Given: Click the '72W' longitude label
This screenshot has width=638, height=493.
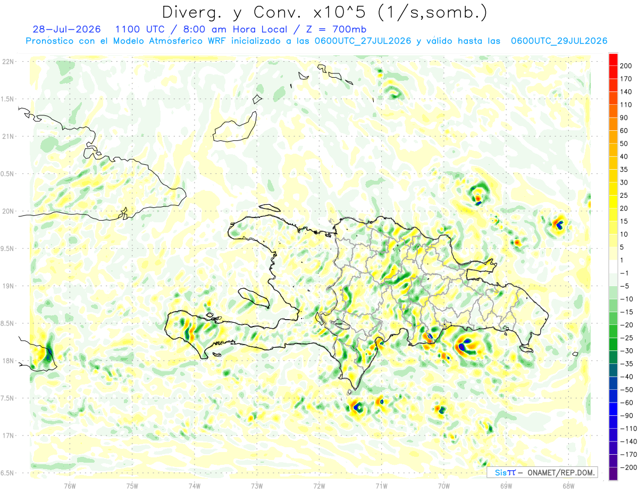Looking at the screenshot, I should click(x=319, y=486).
